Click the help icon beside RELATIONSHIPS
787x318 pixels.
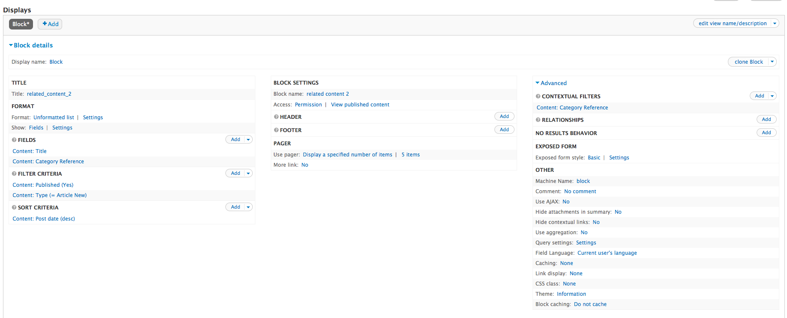[538, 120]
